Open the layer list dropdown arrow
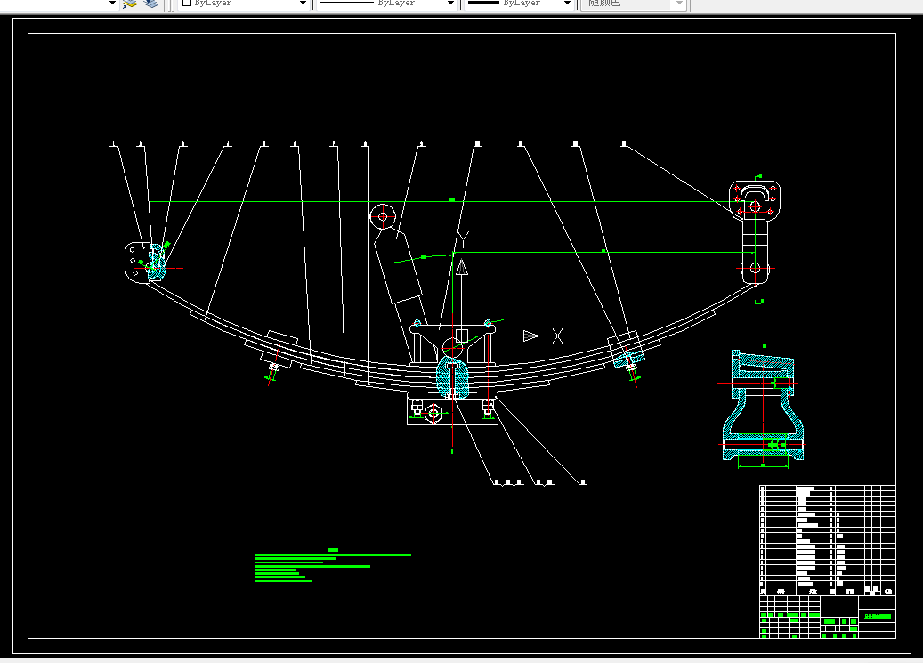 112,4
